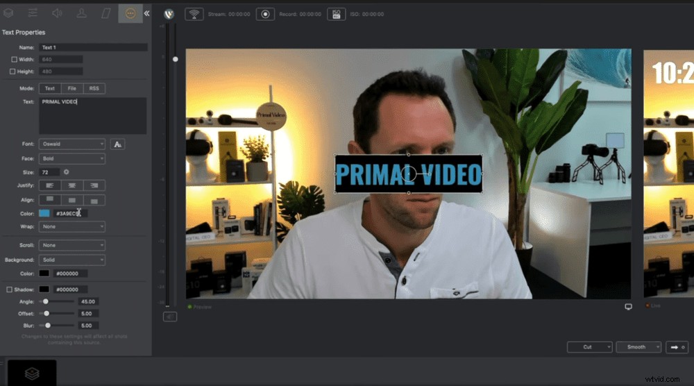Open the Cut transition dropdown
The height and width of the screenshot is (386, 694).
(x=589, y=347)
